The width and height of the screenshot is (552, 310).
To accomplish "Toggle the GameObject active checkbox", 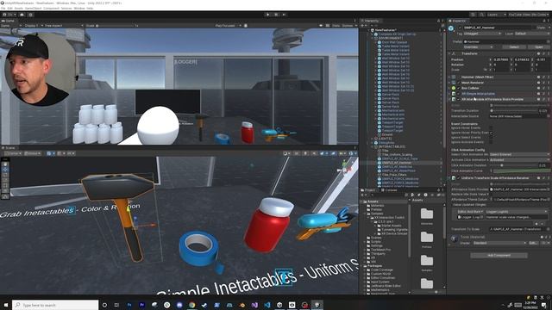I will (460, 28).
